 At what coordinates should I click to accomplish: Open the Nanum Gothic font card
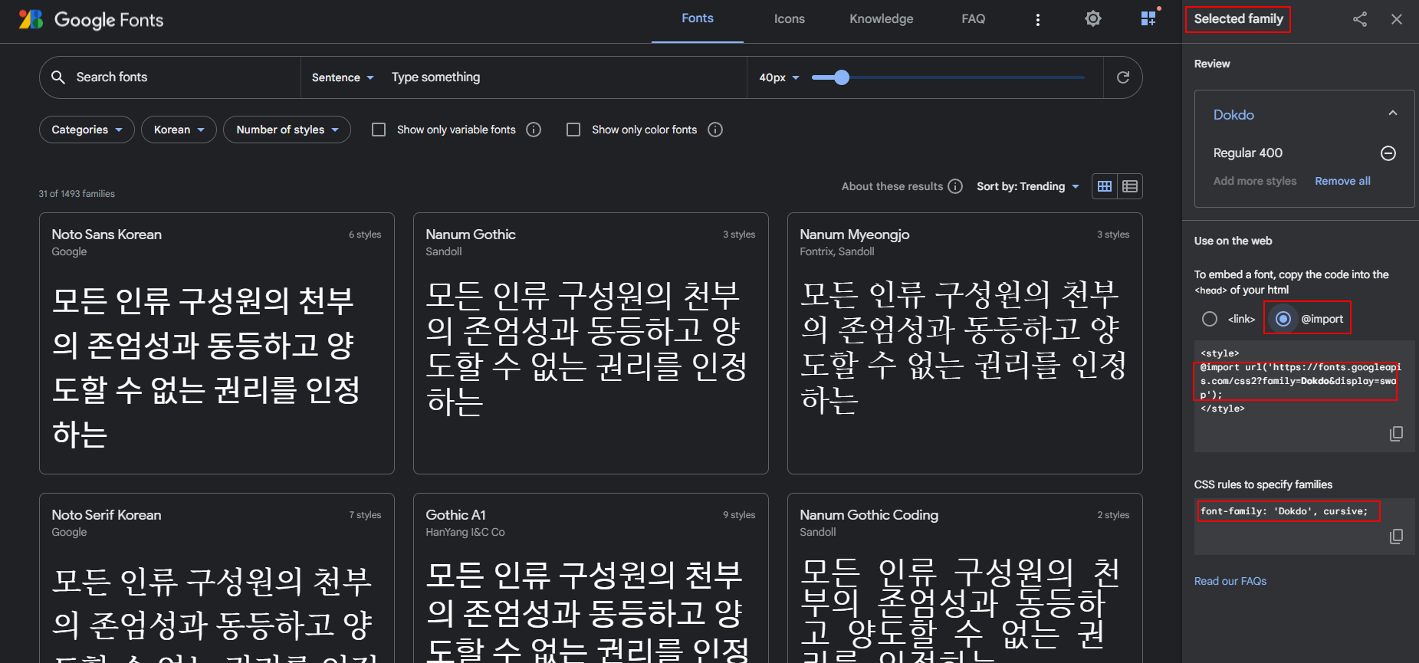[591, 343]
